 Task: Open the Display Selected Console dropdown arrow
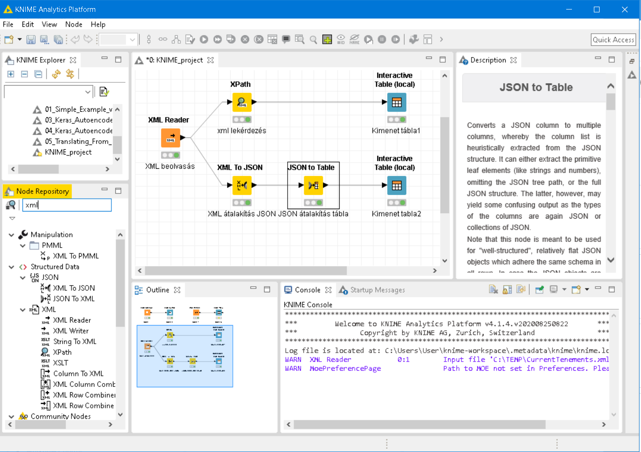pyautogui.click(x=564, y=289)
